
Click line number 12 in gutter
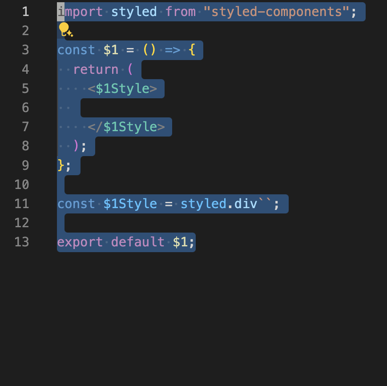click(22, 223)
